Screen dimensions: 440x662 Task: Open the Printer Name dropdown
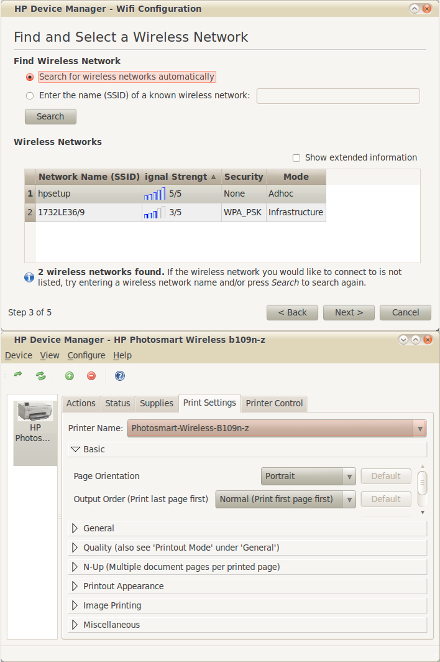277,428
